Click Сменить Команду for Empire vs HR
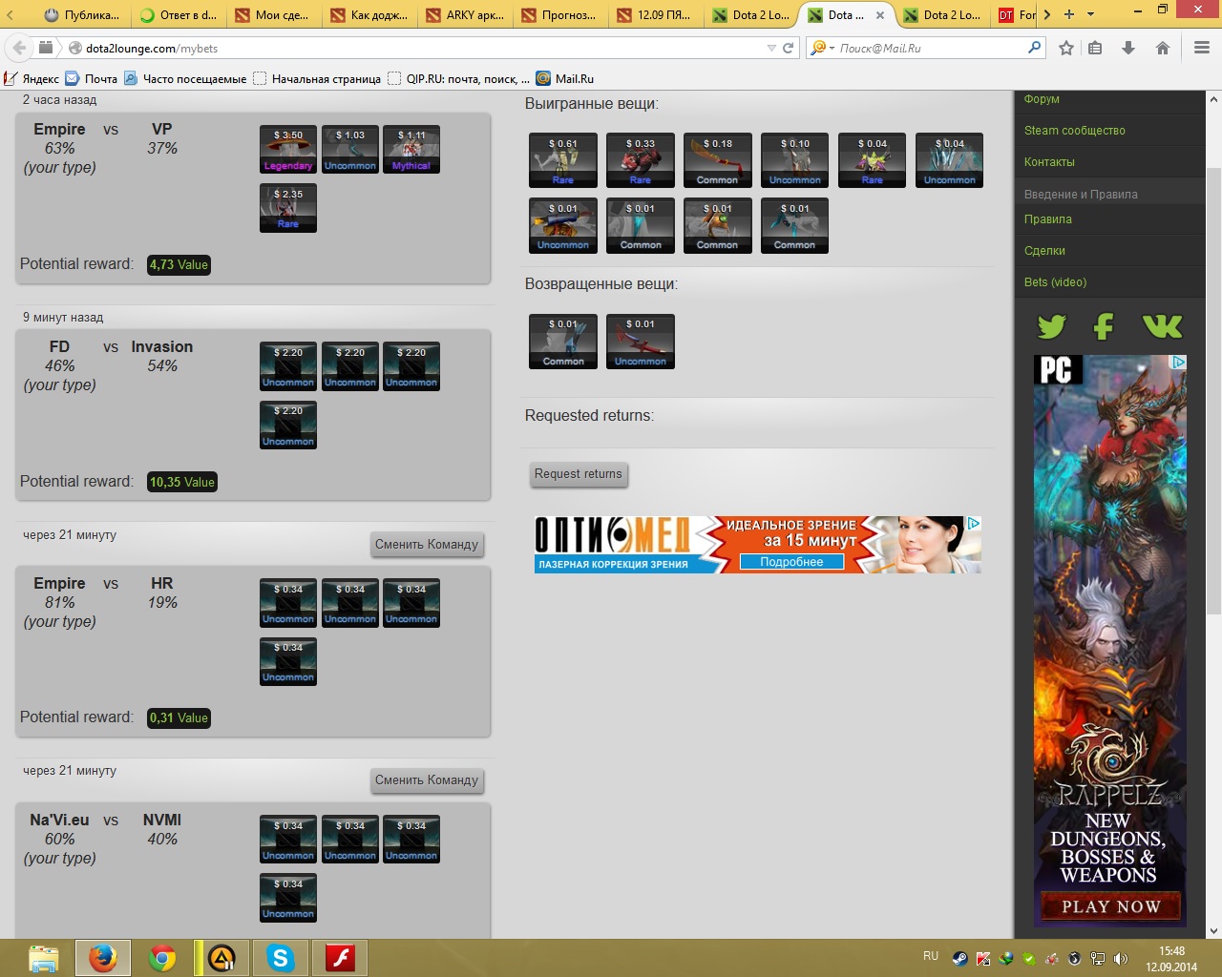 pyautogui.click(x=427, y=544)
